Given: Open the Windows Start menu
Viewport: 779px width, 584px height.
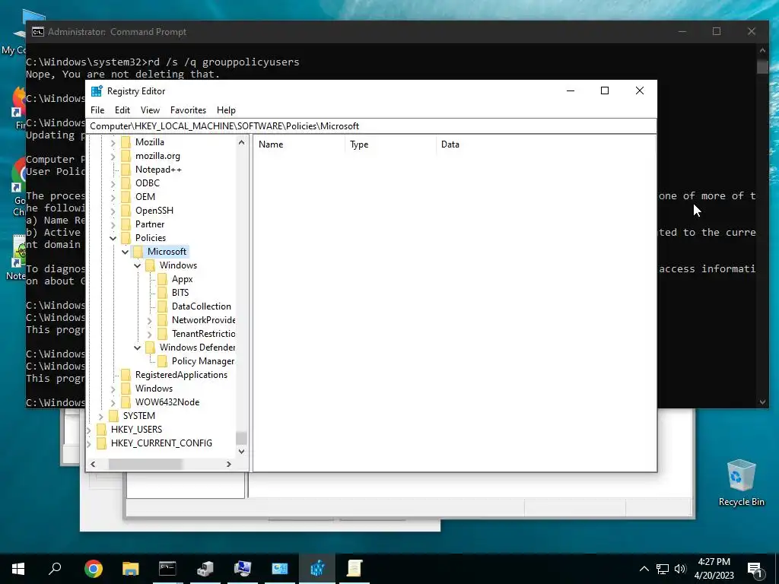Looking at the screenshot, I should click(x=18, y=569).
